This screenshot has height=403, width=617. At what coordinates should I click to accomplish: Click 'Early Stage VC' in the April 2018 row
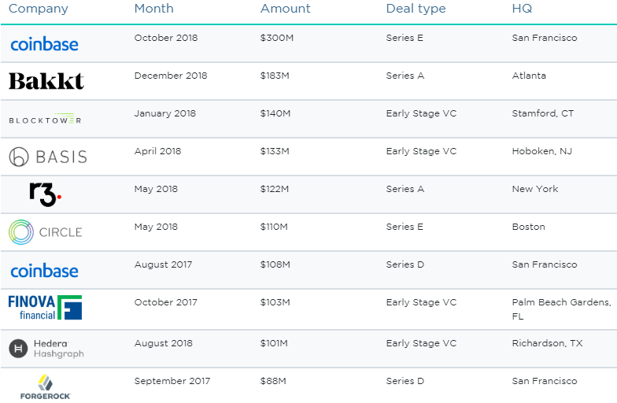click(421, 151)
